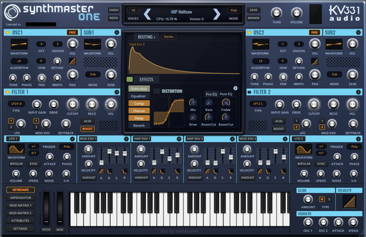Screen dimensions: 366x237
Task: Open the Distortion effect settings gear
Action: pyautogui.click(x=235, y=88)
